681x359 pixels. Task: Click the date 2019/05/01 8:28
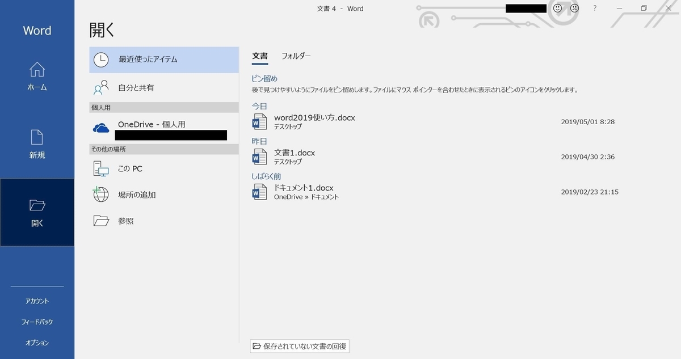tap(588, 121)
